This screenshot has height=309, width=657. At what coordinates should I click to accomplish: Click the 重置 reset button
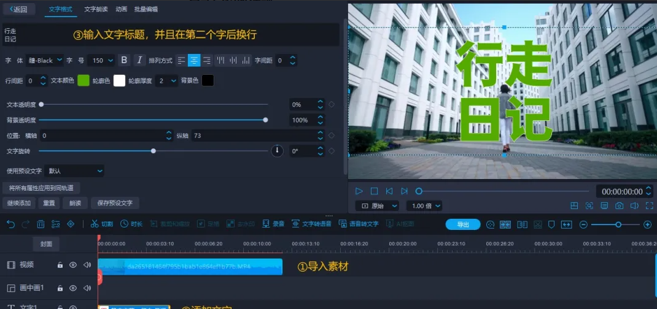point(49,203)
